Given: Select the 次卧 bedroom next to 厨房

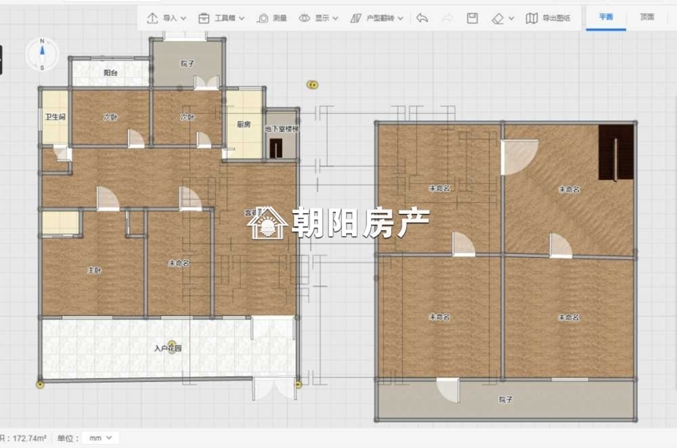Looking at the screenshot, I should point(187,117).
